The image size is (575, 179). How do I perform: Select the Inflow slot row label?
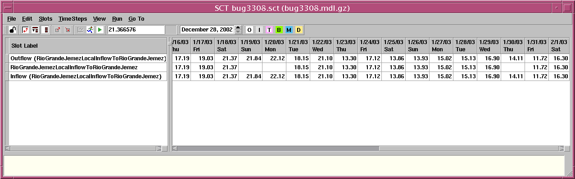[88, 76]
